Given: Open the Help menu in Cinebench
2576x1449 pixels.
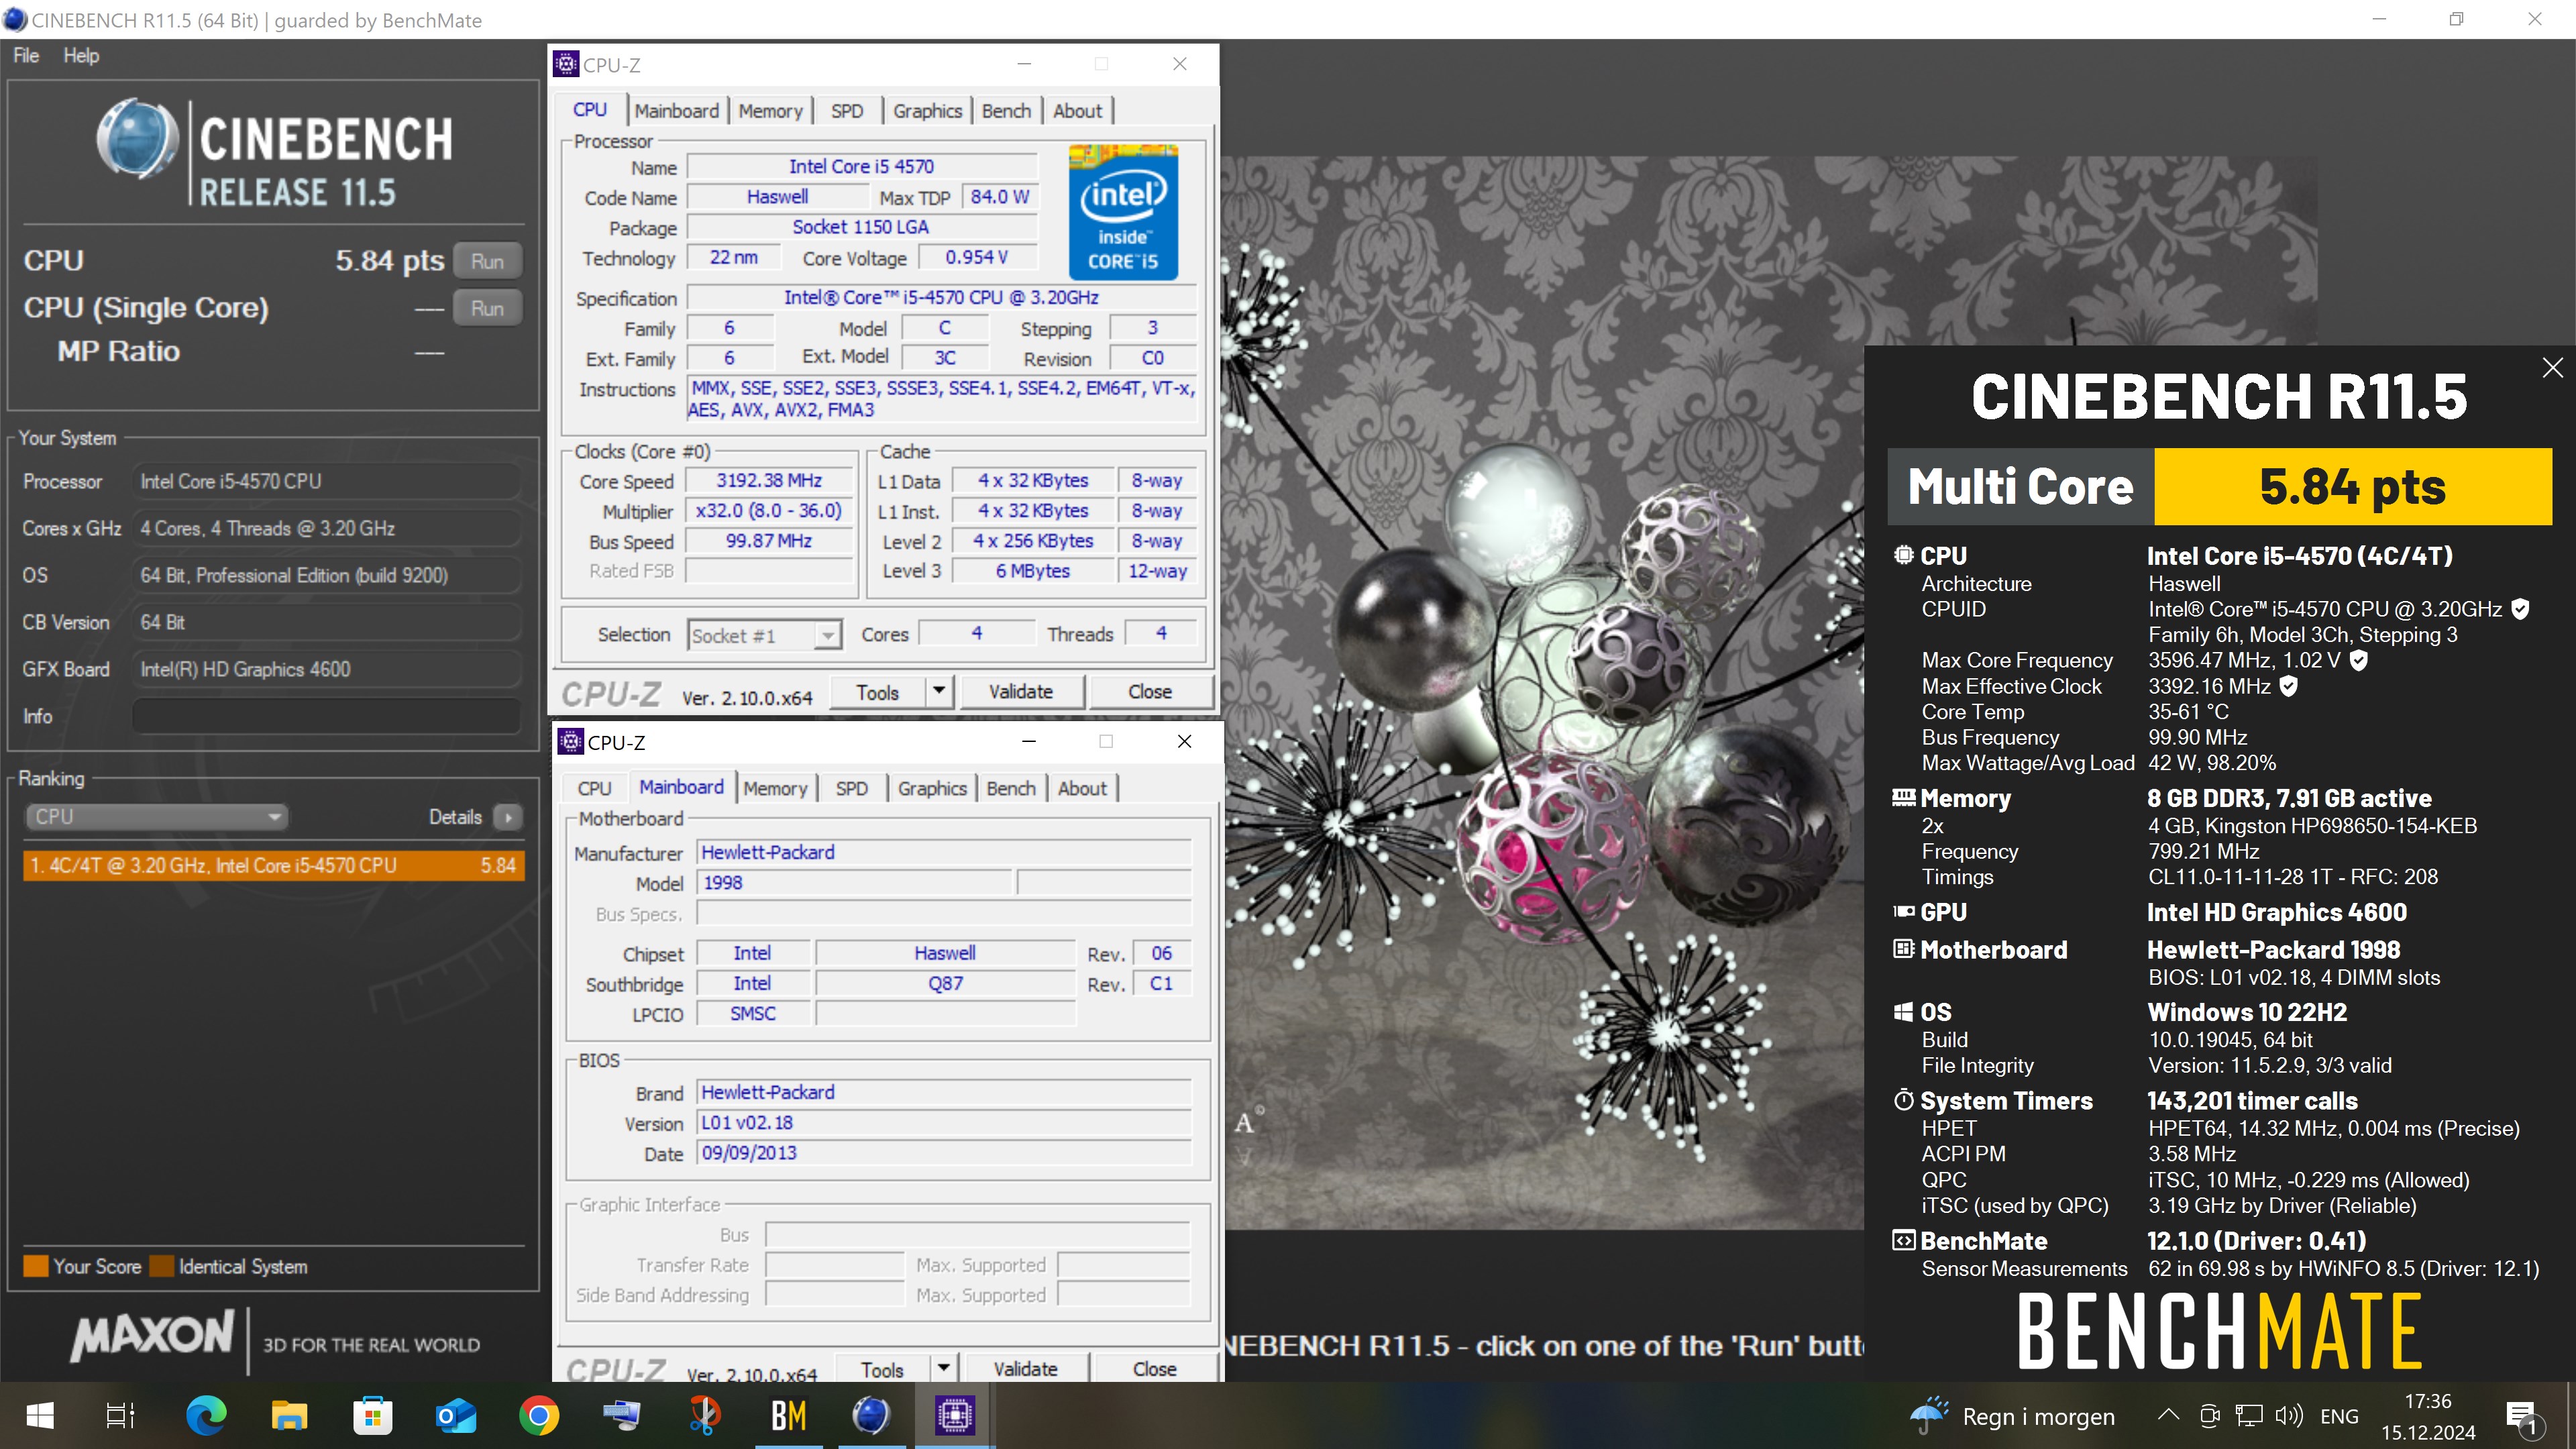Looking at the screenshot, I should tap(81, 56).
